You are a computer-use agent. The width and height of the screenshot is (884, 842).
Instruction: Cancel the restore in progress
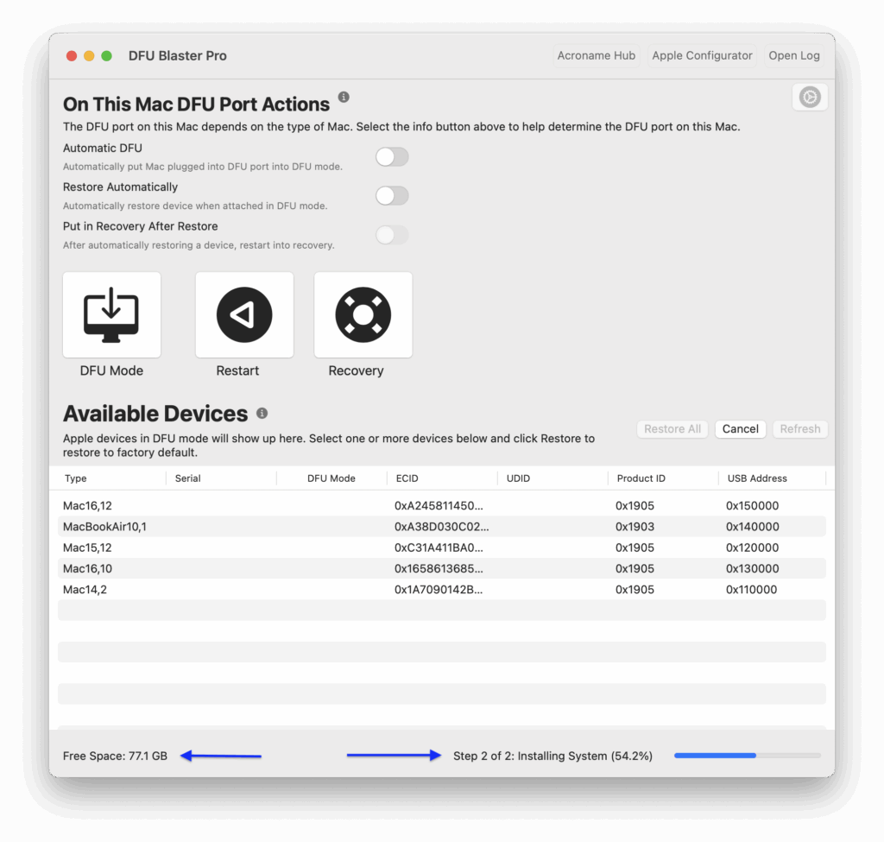point(740,428)
